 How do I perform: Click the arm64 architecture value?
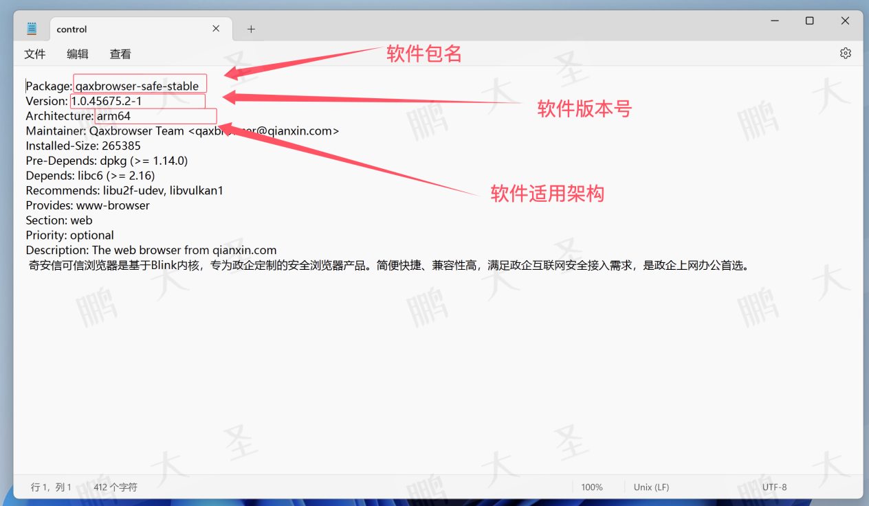tap(113, 116)
